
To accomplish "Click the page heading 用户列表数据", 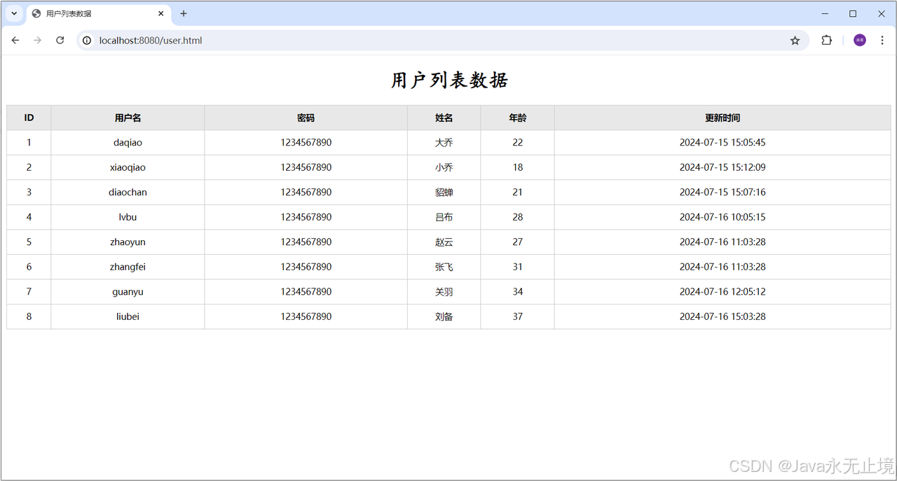I will coord(449,81).
